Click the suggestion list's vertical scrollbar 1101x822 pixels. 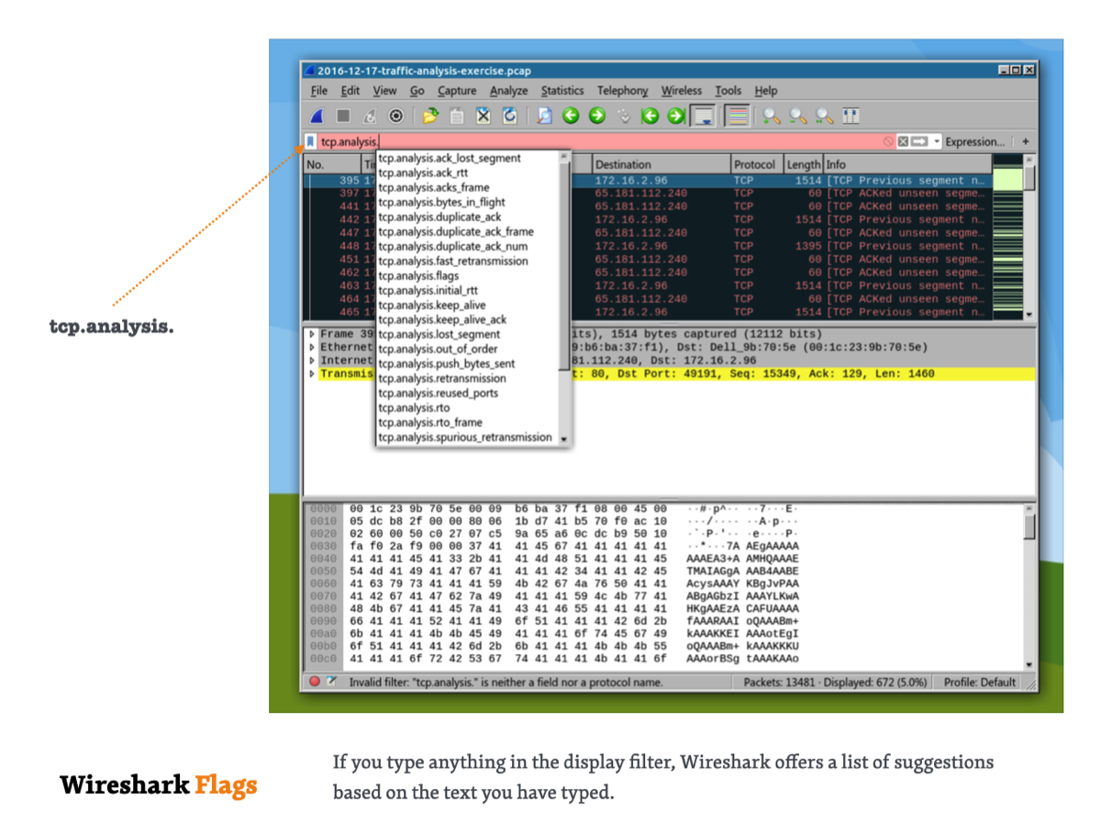pos(564,275)
